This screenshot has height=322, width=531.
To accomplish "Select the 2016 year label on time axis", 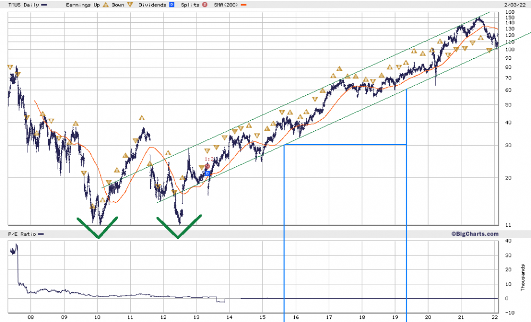I will click(296, 317).
